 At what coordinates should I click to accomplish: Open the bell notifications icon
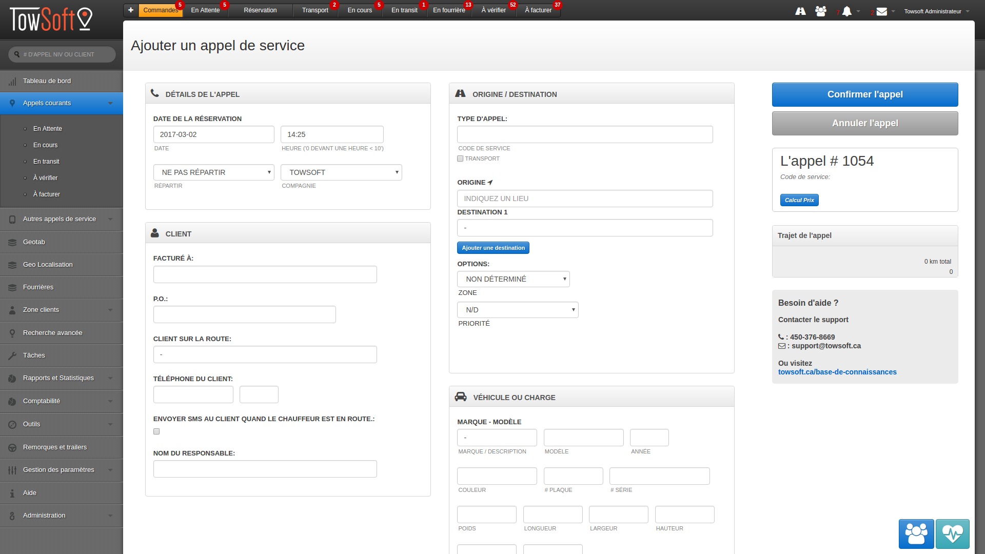point(847,11)
